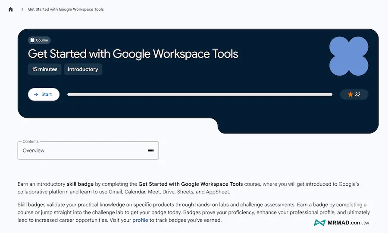
Task: Click the blue four-leaf course badge image
Action: pyautogui.click(x=349, y=56)
